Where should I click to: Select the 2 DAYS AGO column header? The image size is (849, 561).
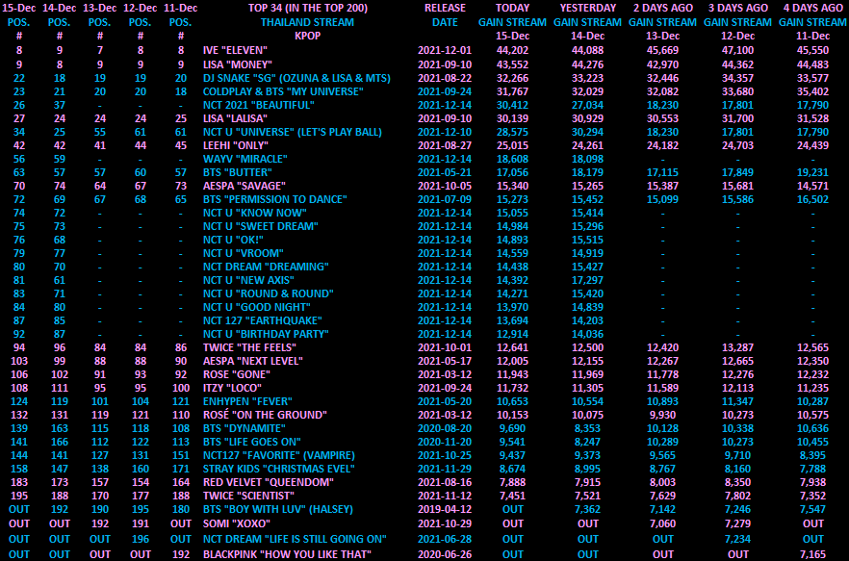click(x=662, y=8)
